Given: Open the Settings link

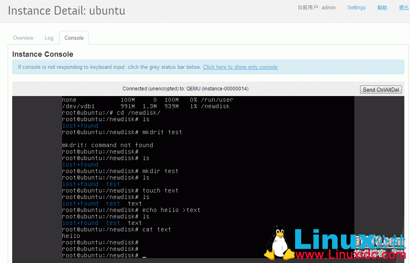Looking at the screenshot, I should tap(356, 7).
